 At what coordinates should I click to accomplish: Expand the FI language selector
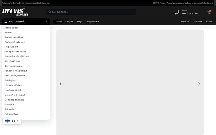click(12, 121)
